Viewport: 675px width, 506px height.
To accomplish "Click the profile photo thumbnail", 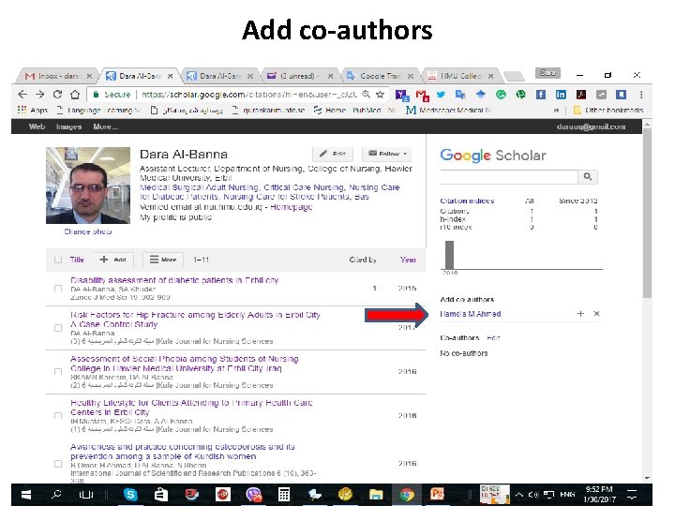I will 88,186.
